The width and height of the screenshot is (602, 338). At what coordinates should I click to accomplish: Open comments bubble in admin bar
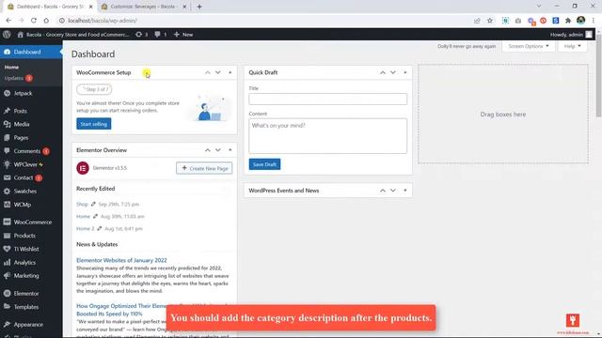click(x=161, y=35)
